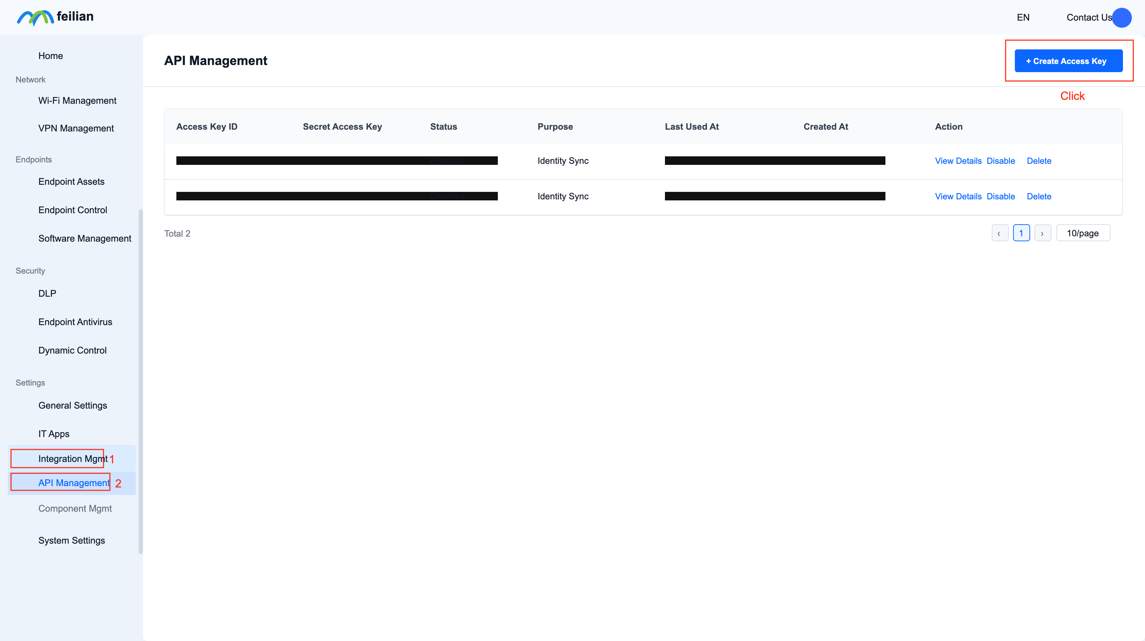
Task: Select page 1 in pagination
Action: [x=1021, y=233]
